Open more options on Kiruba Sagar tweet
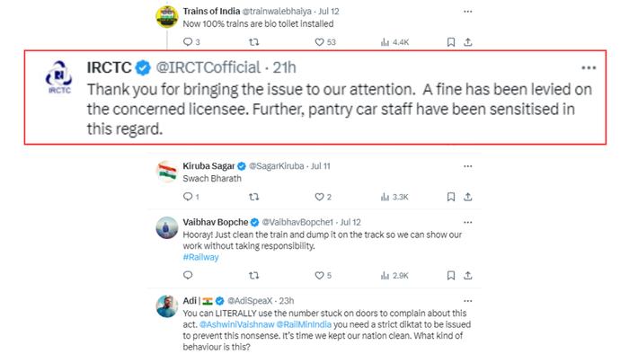629x354 pixels. click(468, 166)
